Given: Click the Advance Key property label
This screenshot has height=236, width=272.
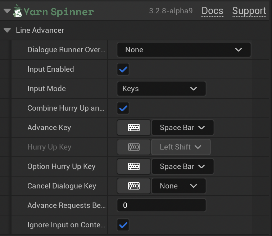Looking at the screenshot, I should 49,128.
